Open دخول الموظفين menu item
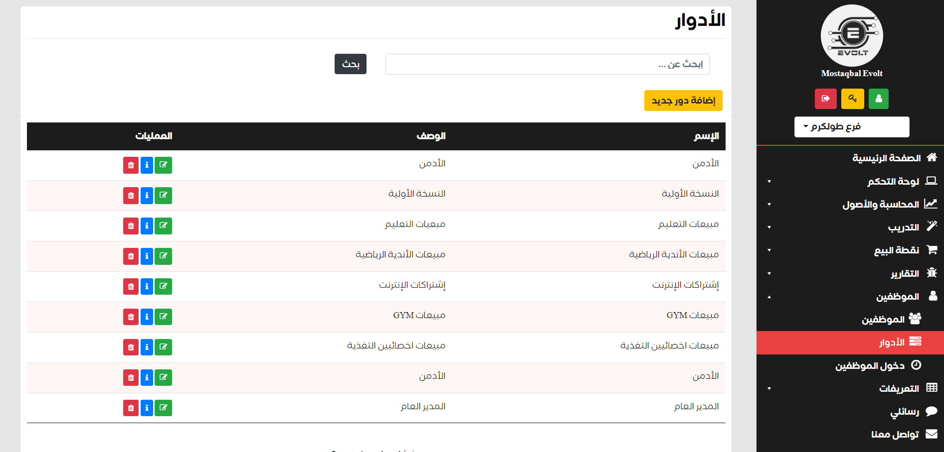The image size is (944, 452). [870, 366]
